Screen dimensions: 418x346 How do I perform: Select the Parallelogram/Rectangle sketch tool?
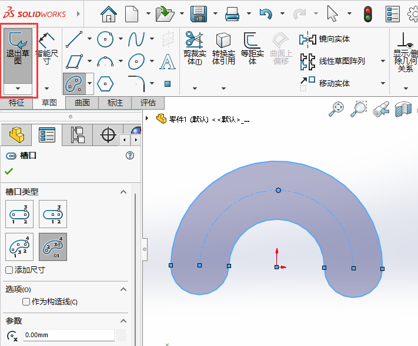74,62
